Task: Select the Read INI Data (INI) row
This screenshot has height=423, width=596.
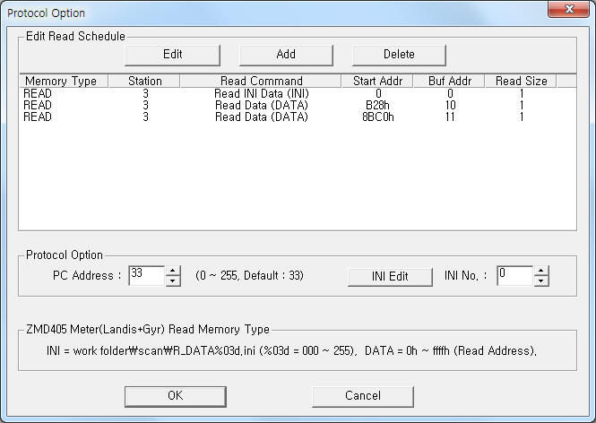Action: [261, 93]
